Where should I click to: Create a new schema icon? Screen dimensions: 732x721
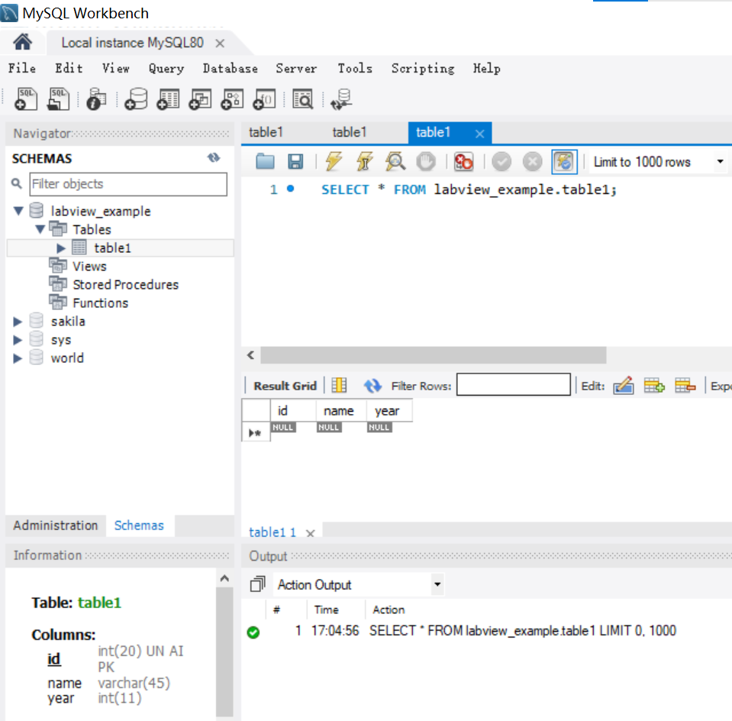click(x=136, y=99)
